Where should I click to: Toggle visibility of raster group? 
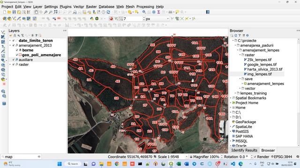14,64
